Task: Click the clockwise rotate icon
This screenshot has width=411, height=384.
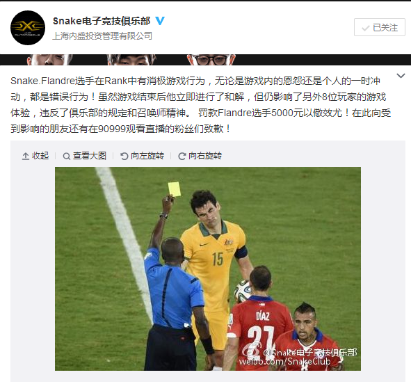Action: click(x=182, y=157)
